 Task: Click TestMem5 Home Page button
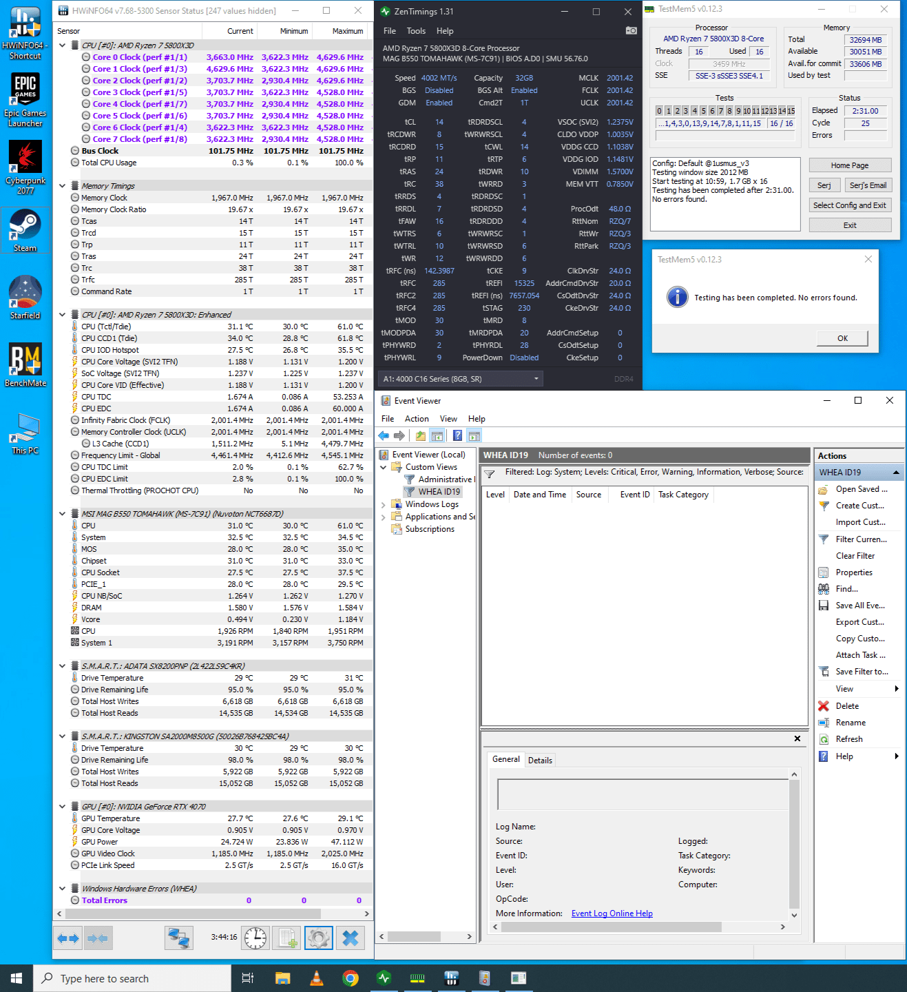pyautogui.click(x=850, y=165)
